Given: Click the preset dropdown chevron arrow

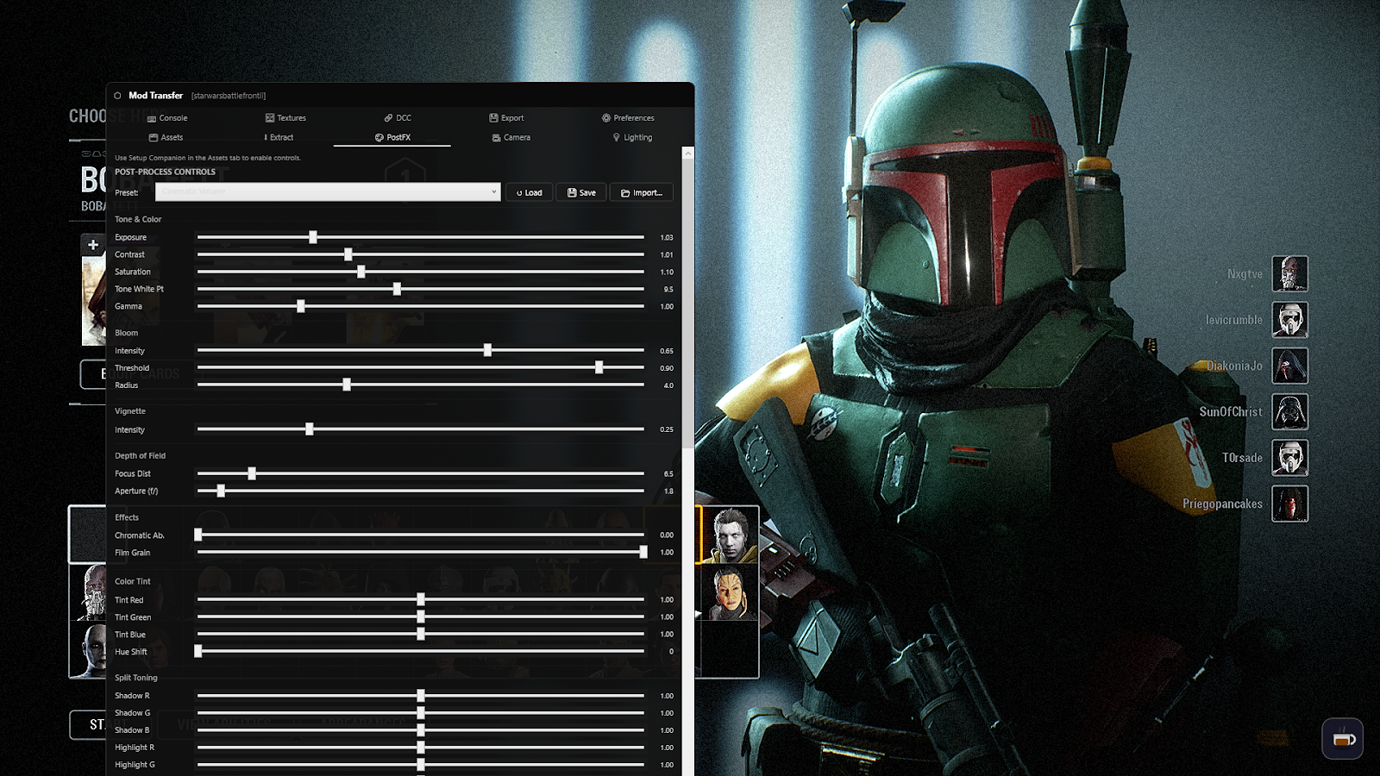Looking at the screenshot, I should 493,191.
